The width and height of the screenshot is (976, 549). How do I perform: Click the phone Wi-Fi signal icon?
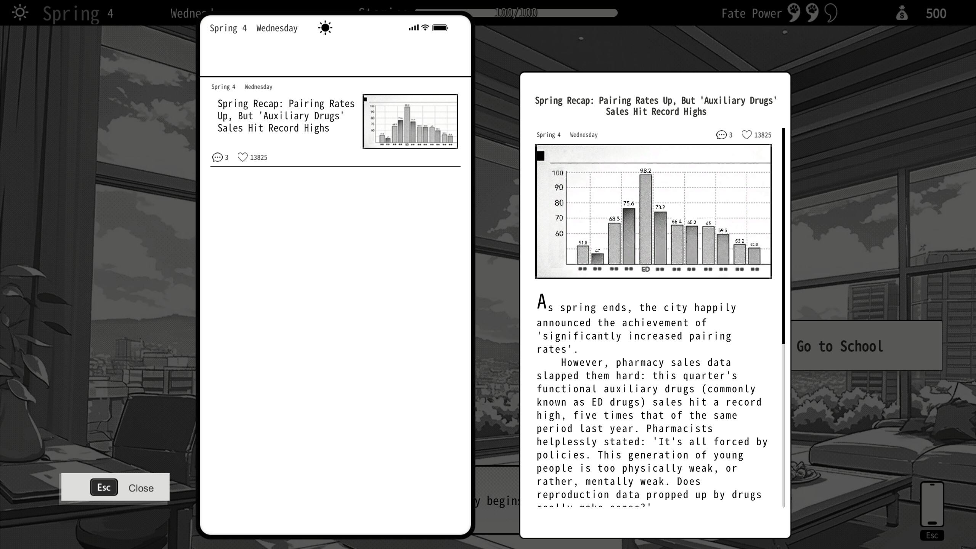click(425, 27)
